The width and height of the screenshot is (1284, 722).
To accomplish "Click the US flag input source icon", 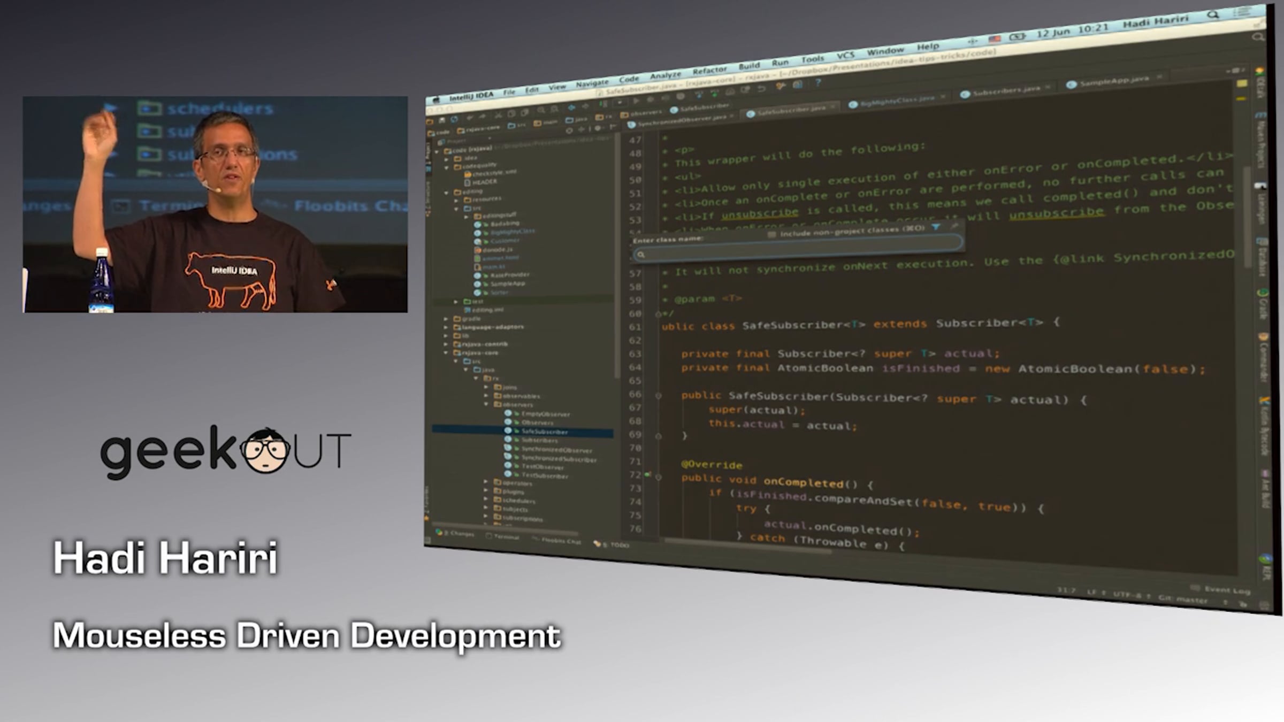I will click(995, 39).
